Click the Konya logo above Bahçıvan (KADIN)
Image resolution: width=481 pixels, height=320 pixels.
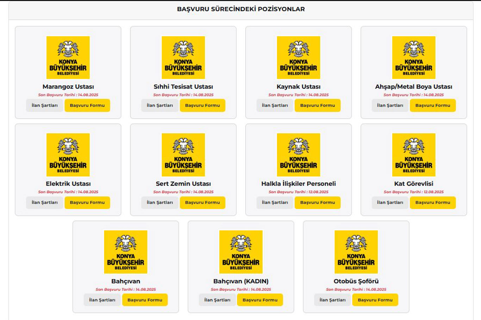click(241, 252)
